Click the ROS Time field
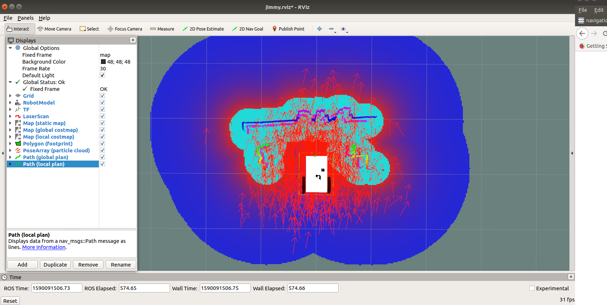 tap(57, 288)
